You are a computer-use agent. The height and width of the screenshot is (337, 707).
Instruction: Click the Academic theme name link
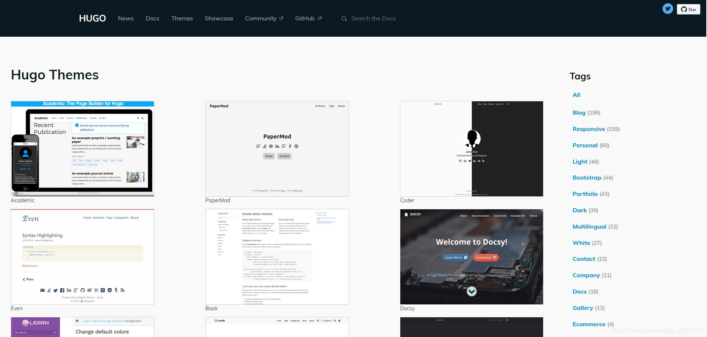pos(23,200)
